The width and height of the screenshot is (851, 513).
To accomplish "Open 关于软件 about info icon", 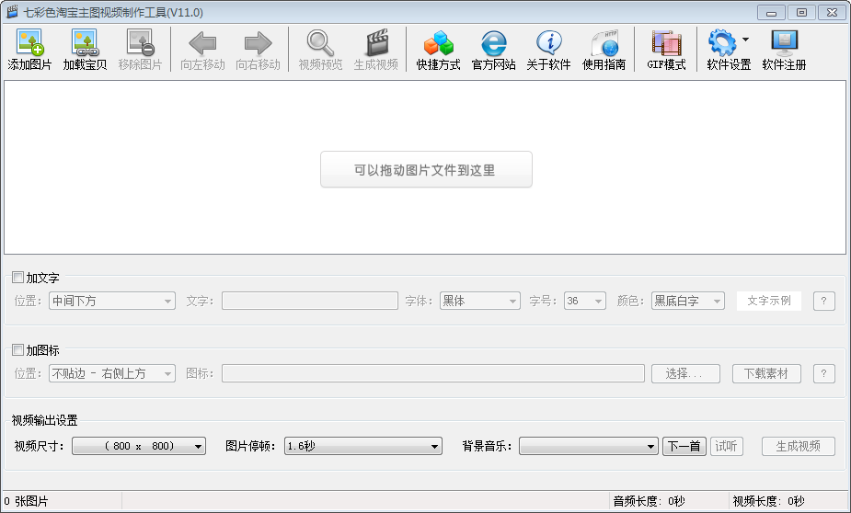I will point(548,43).
